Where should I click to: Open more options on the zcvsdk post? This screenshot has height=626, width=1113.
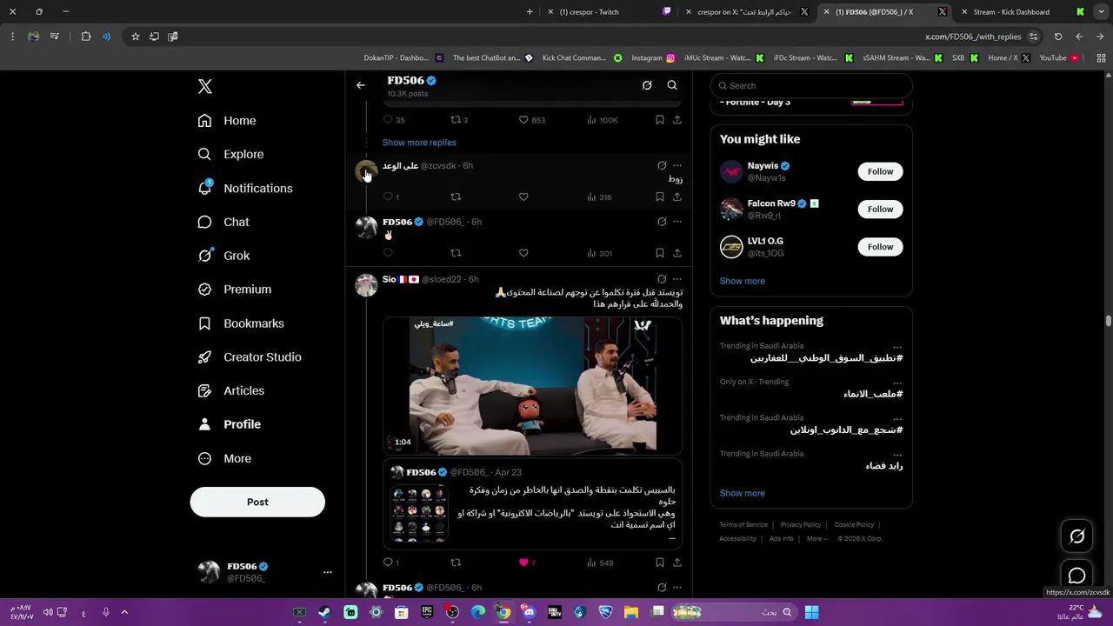point(677,165)
